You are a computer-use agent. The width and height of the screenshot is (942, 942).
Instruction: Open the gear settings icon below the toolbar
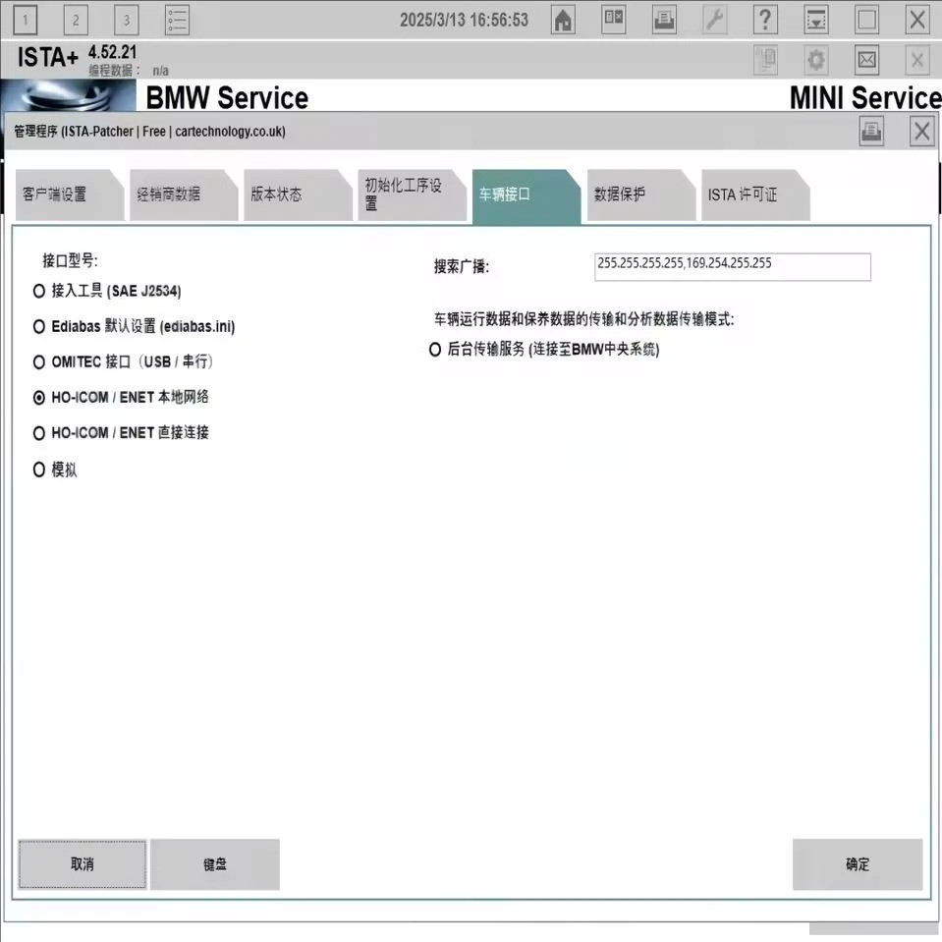pyautogui.click(x=815, y=60)
